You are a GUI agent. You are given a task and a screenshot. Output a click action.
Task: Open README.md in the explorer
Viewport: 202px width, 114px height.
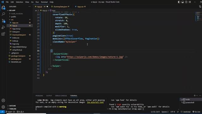point(20,62)
